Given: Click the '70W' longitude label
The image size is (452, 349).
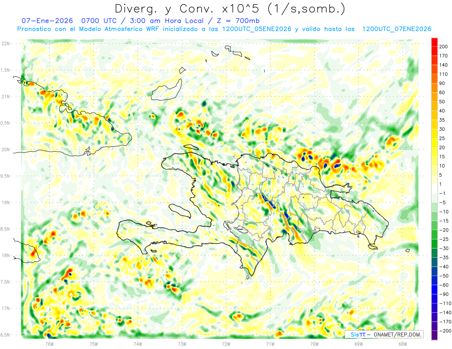Looking at the screenshot, I should 315,344.
